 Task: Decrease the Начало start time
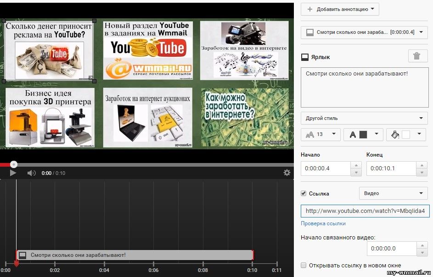[x=356, y=172]
